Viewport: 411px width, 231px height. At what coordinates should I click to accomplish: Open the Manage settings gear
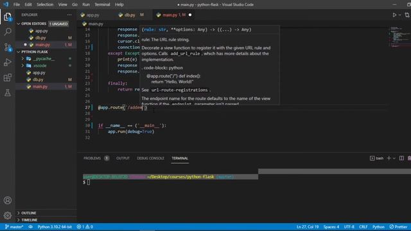[x=7, y=216]
